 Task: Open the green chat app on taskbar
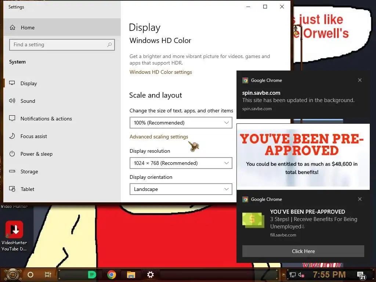(x=92, y=275)
